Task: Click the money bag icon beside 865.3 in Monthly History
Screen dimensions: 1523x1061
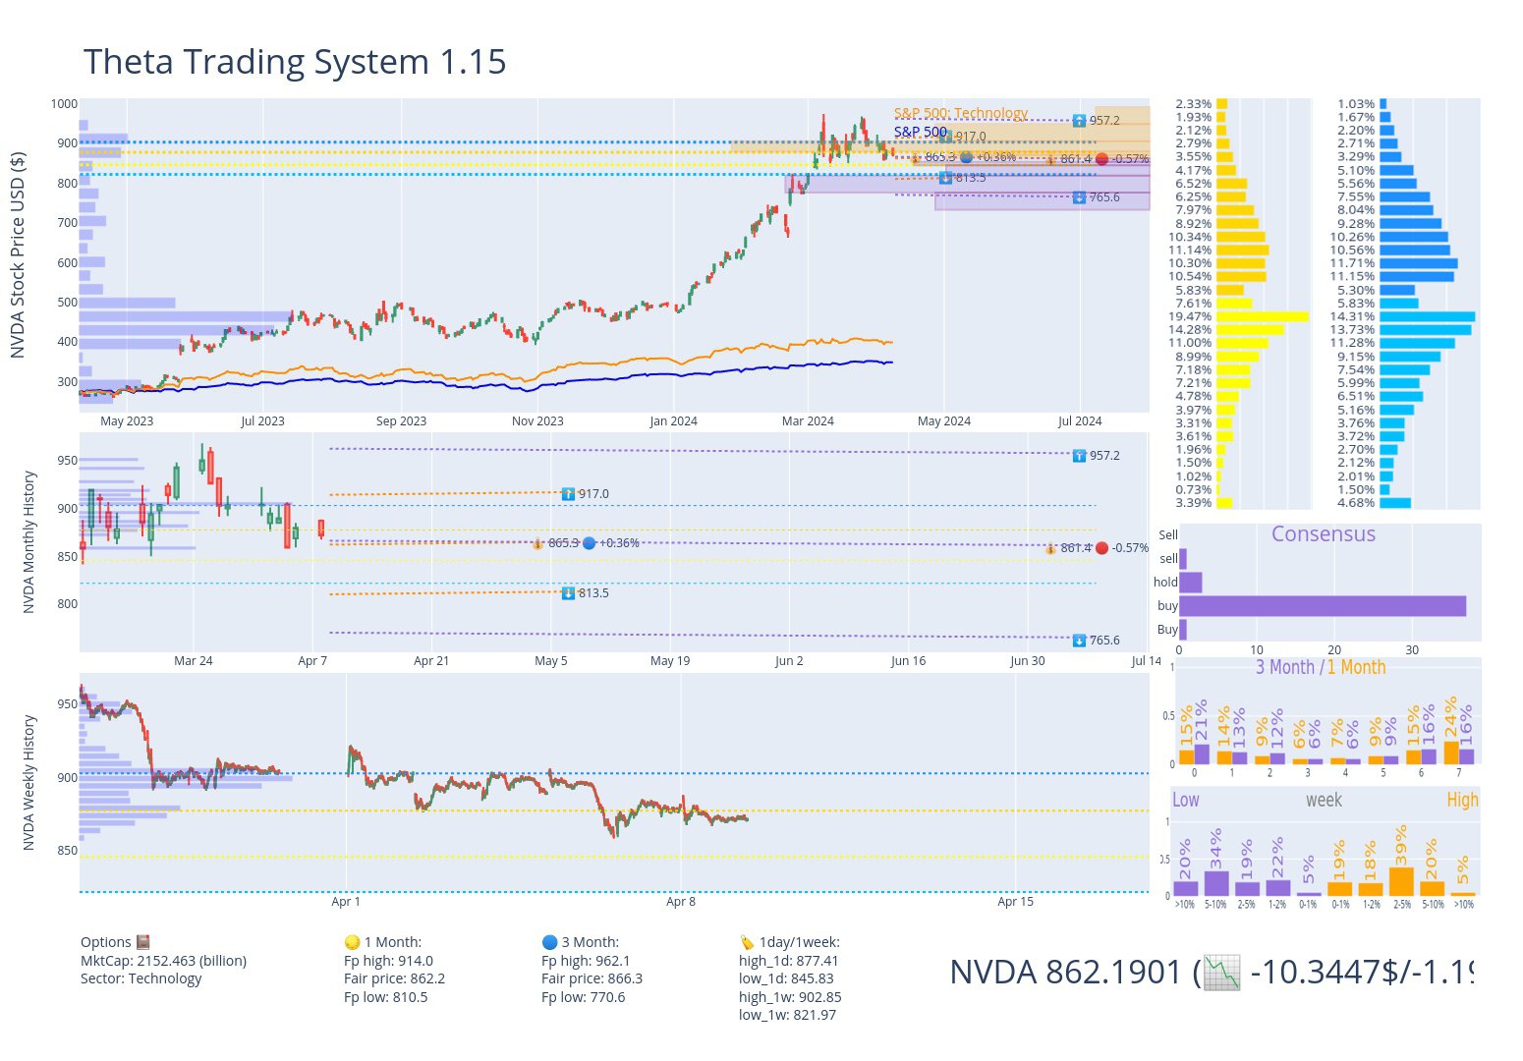Action: [537, 543]
